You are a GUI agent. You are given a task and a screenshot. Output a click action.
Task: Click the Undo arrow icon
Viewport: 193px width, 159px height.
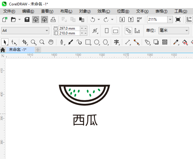92,19
